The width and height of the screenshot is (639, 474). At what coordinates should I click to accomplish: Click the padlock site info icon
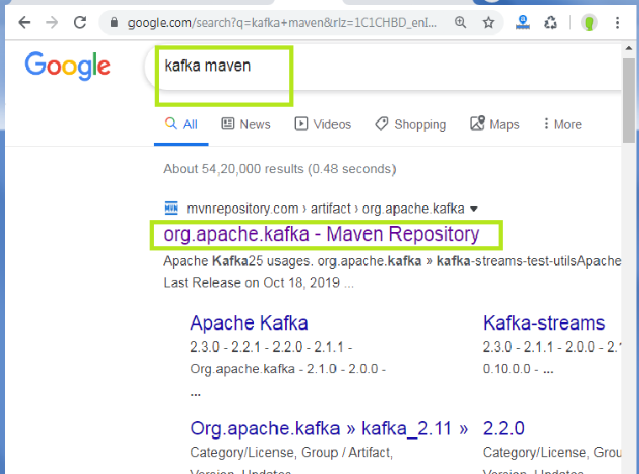pyautogui.click(x=114, y=22)
